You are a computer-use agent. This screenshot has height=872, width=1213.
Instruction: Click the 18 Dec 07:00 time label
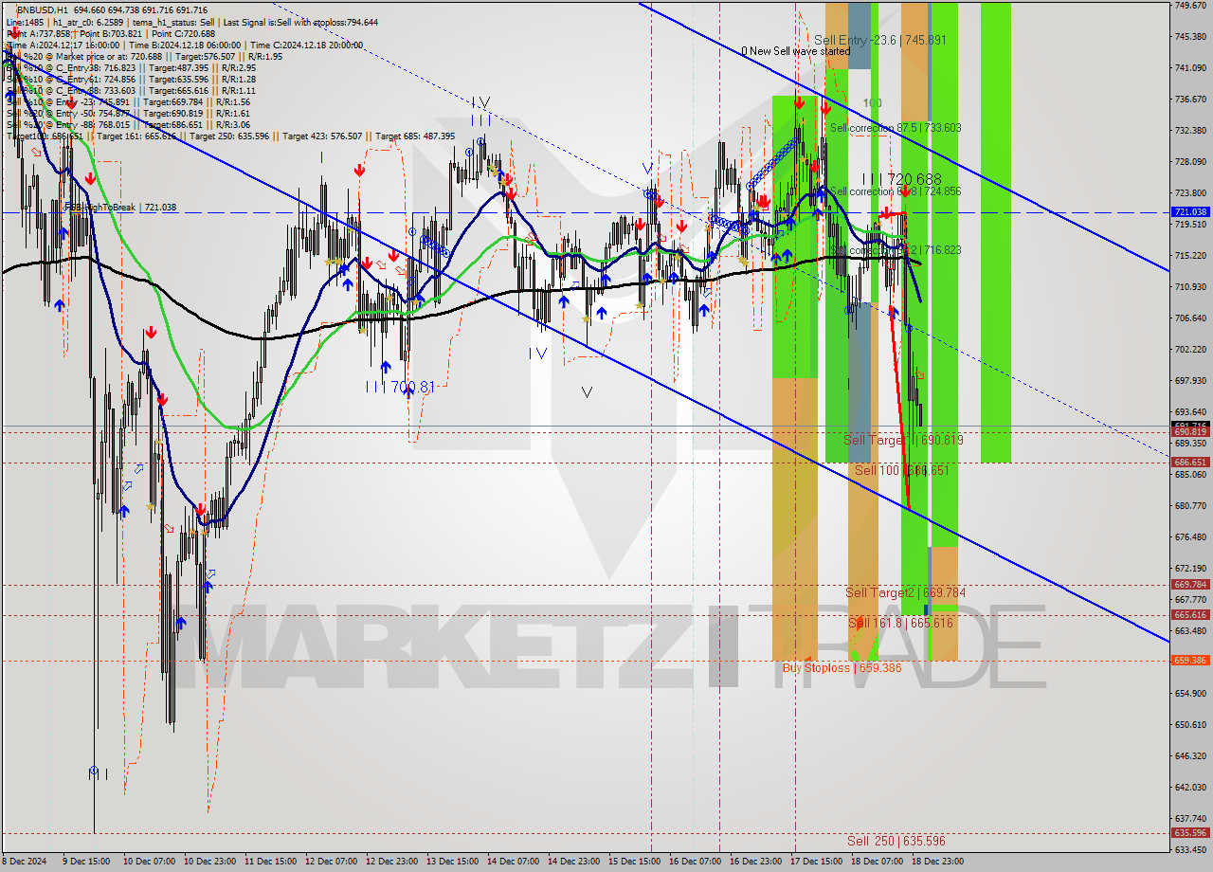[x=878, y=863]
